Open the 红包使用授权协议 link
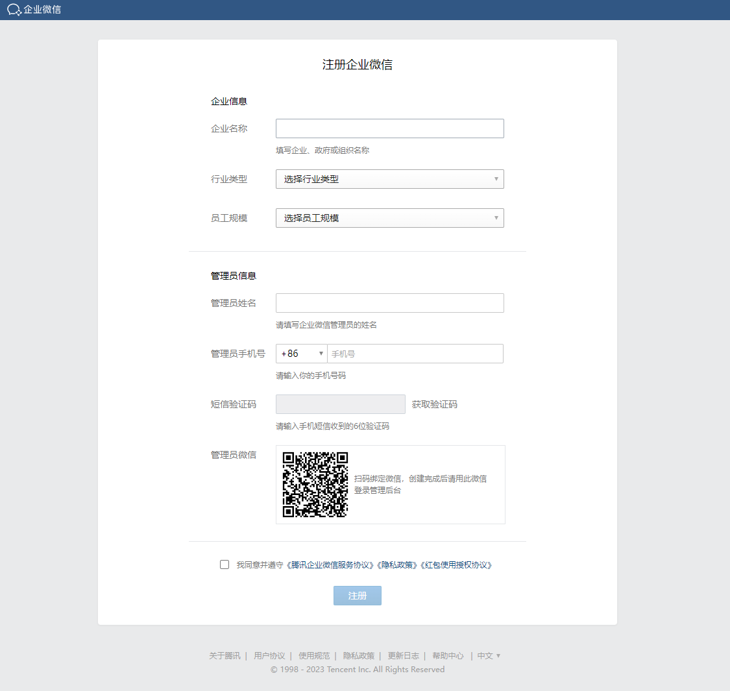 [457, 565]
